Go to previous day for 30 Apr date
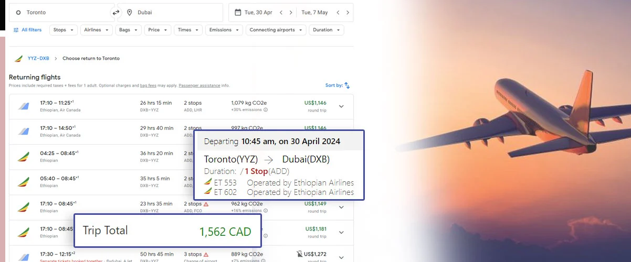This screenshot has width=631, height=262. point(281,13)
